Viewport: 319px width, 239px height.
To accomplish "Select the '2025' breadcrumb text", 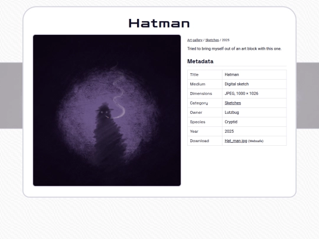I will 226,40.
